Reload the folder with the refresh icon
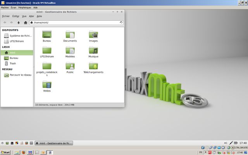Image resolution: width=248 pixels, height=155 pixels. (121, 22)
